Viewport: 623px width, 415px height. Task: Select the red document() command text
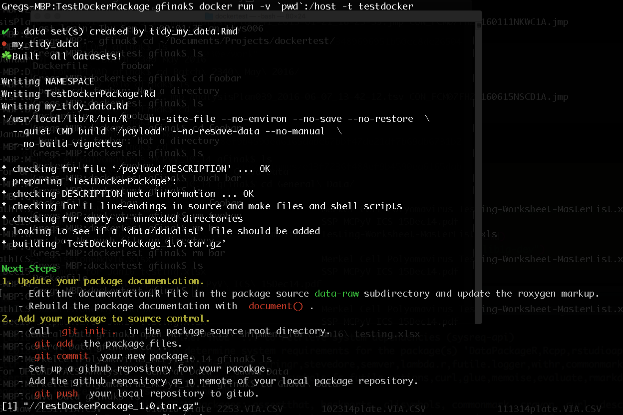pos(275,306)
